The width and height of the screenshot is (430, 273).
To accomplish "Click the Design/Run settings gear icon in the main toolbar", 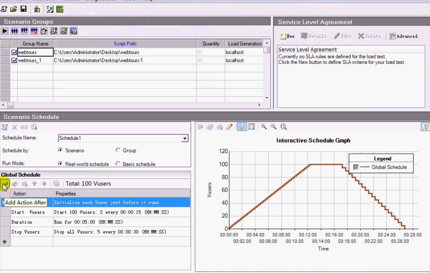I will [49, 9].
